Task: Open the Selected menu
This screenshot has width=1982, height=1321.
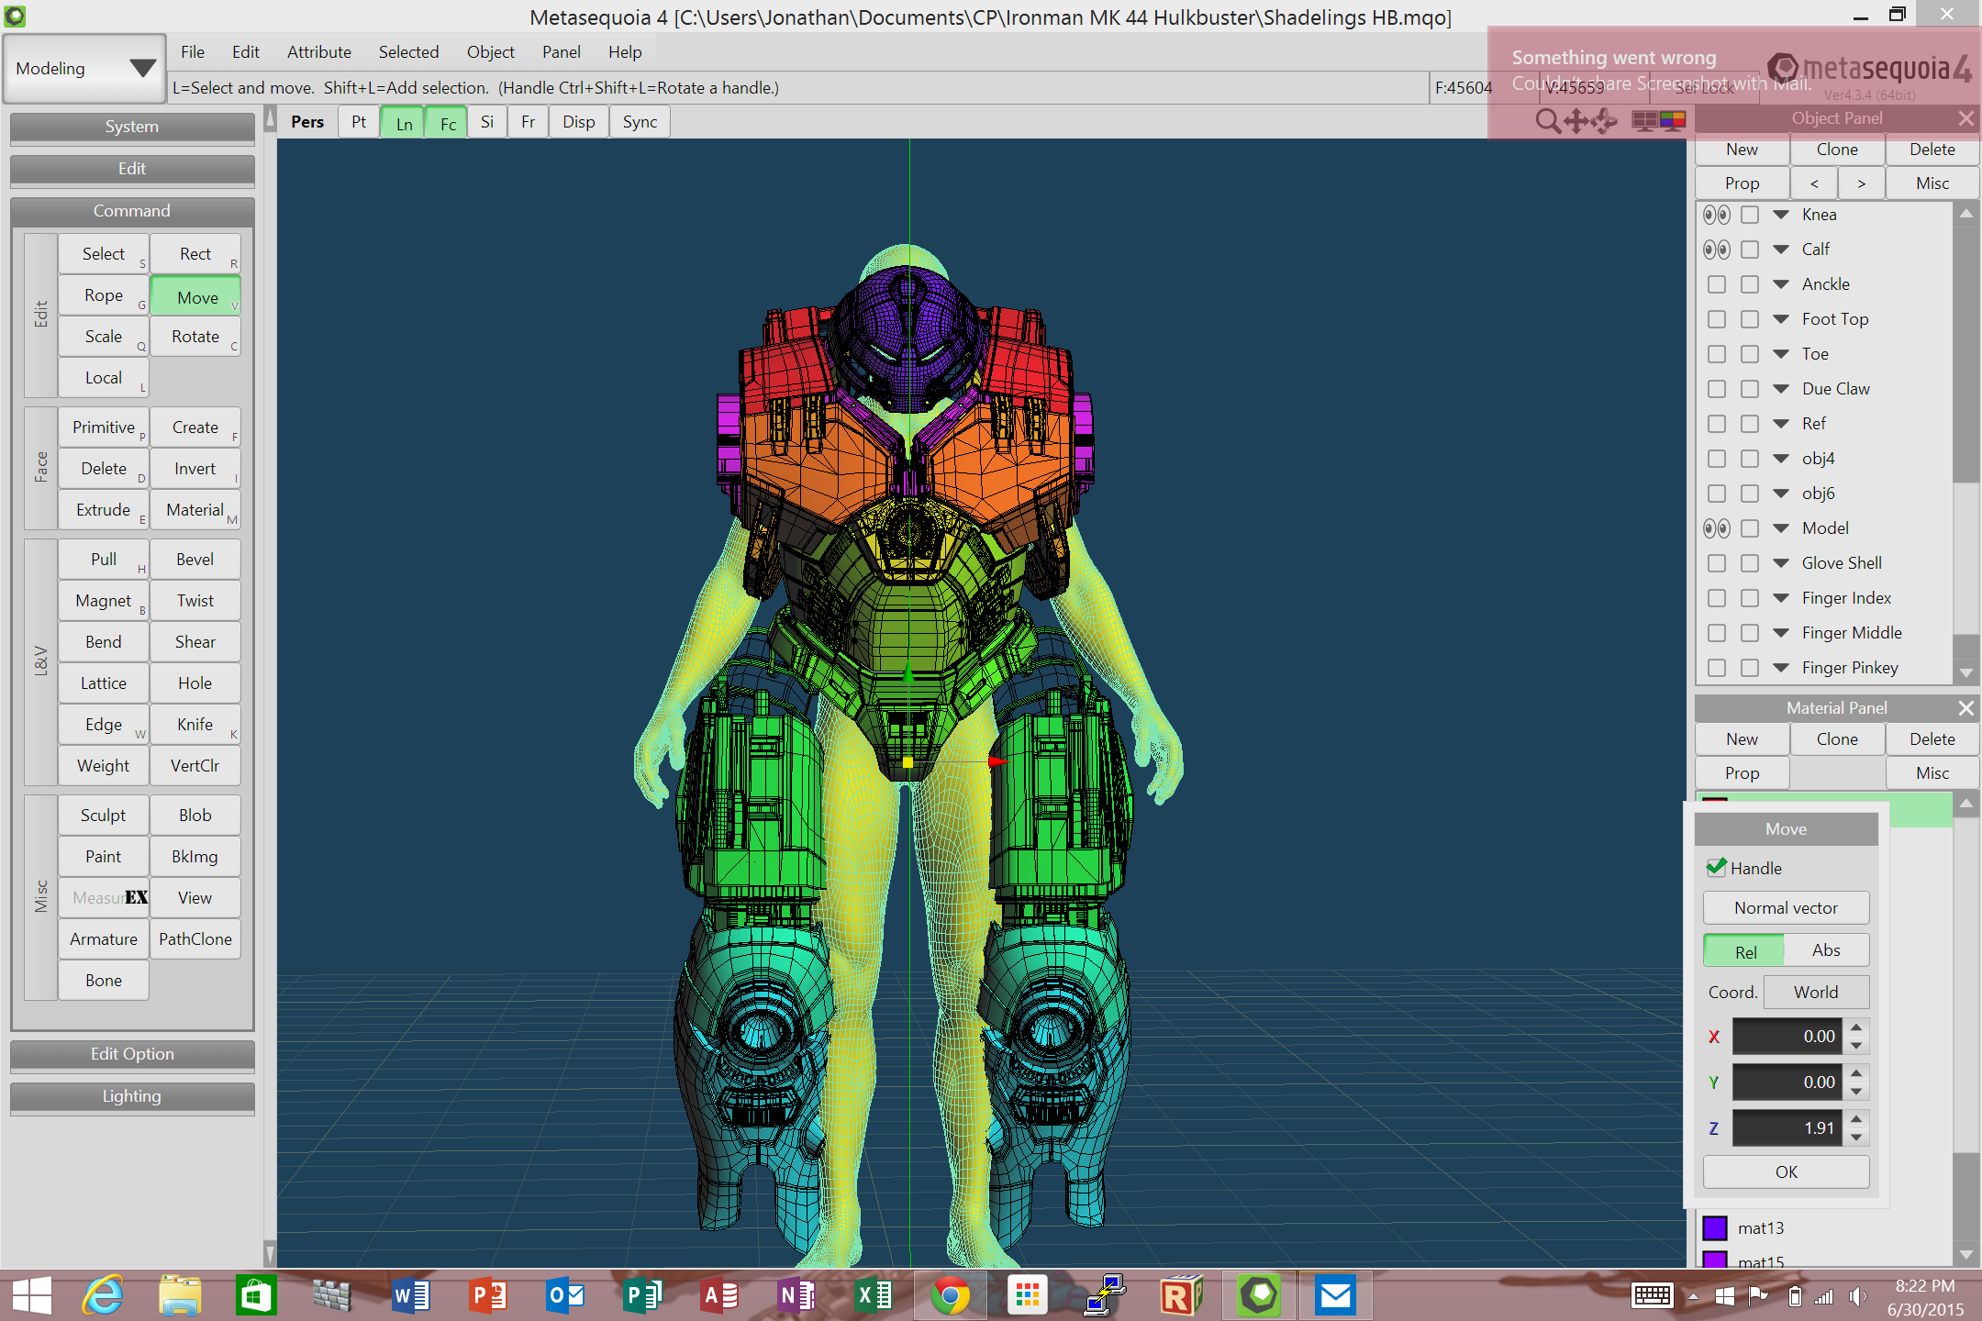Action: point(408,52)
